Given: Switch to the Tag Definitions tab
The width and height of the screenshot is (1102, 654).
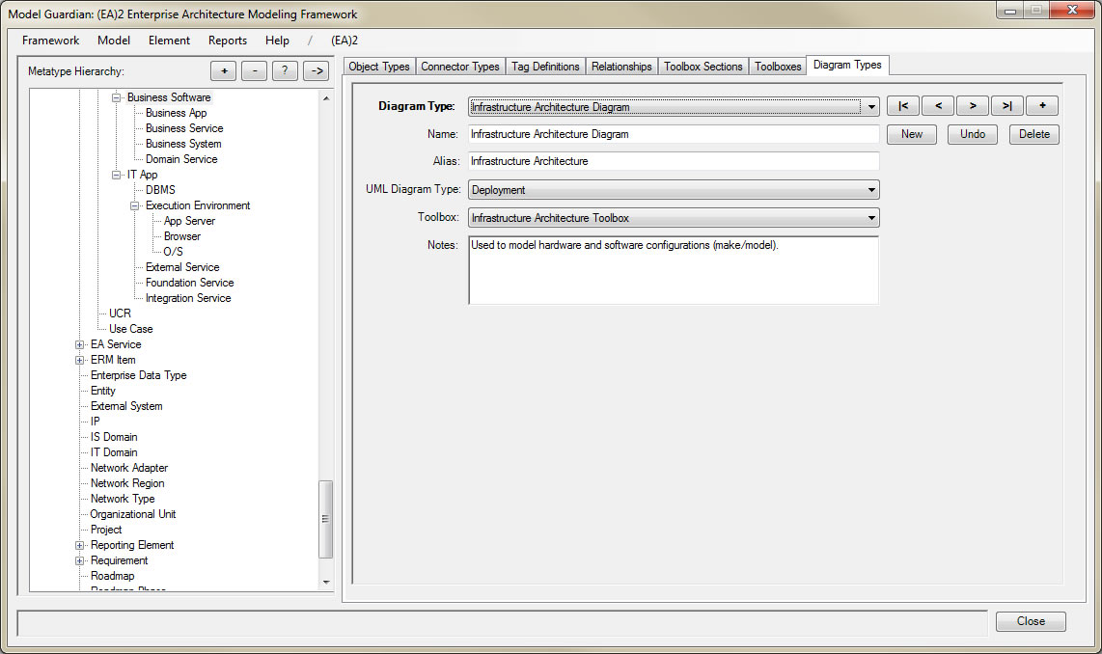Looking at the screenshot, I should [x=545, y=67].
